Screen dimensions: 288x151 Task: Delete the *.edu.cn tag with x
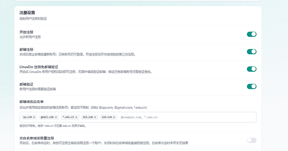tap(76, 117)
